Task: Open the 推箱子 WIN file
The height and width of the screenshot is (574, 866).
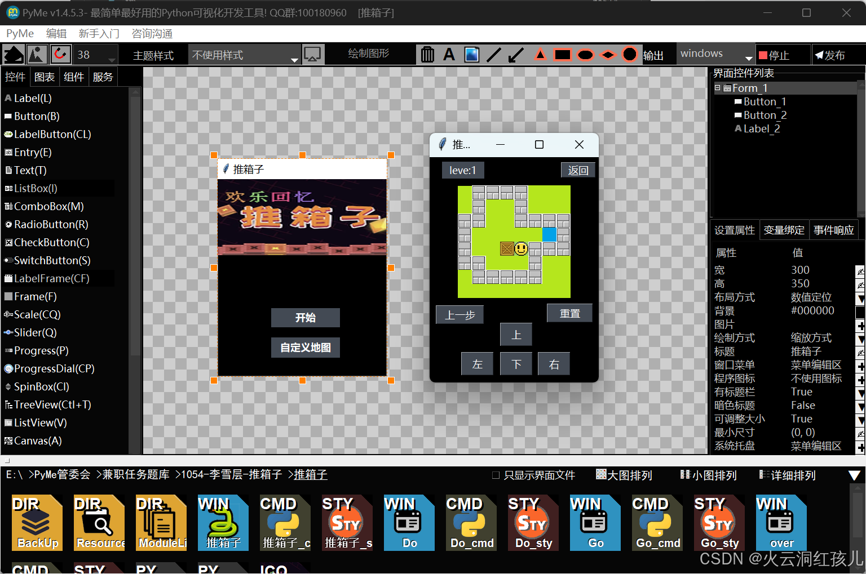Action: click(x=223, y=523)
